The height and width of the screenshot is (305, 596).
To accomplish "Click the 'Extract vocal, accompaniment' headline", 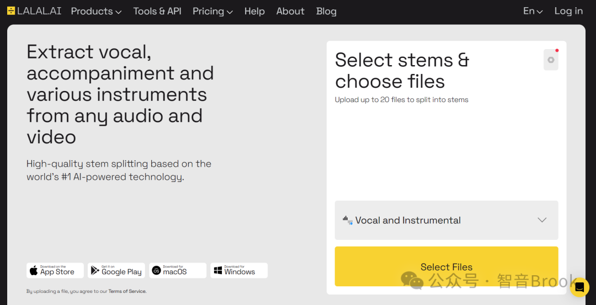I will coord(120,94).
